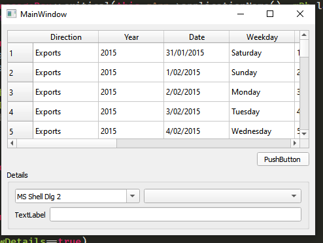Select the 2015 year cell in row 2
This screenshot has height=243, width=323.
click(x=131, y=73)
